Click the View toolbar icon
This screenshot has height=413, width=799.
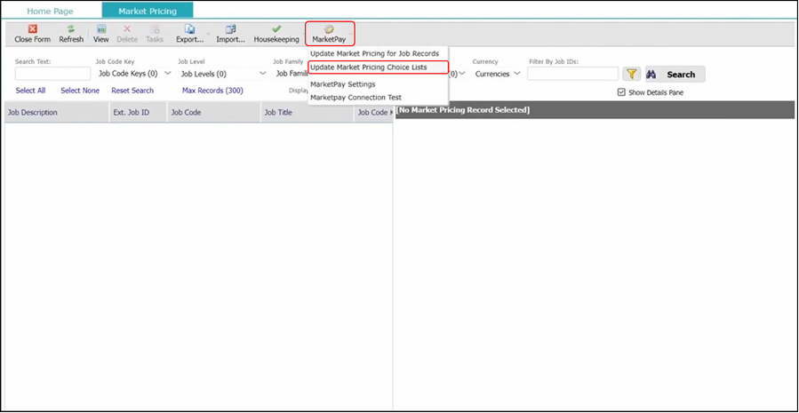coord(101,34)
